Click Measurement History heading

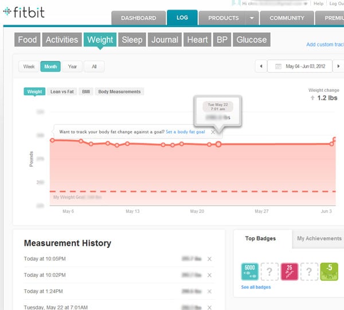click(x=68, y=243)
